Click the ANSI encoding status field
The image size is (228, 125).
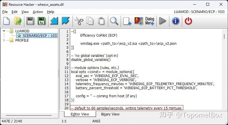(96, 121)
